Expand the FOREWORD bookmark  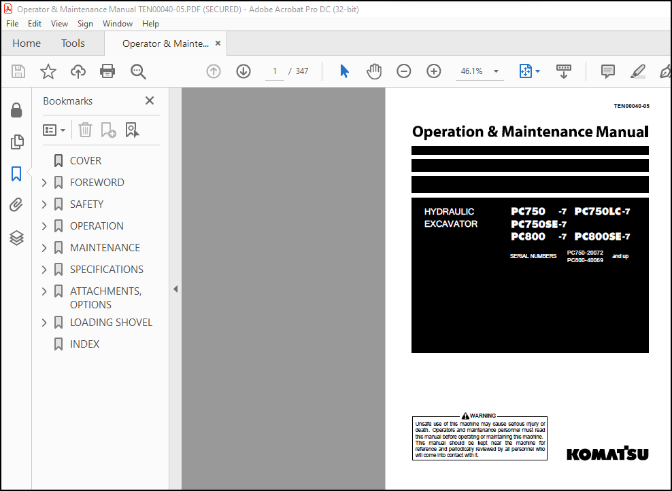coord(44,183)
